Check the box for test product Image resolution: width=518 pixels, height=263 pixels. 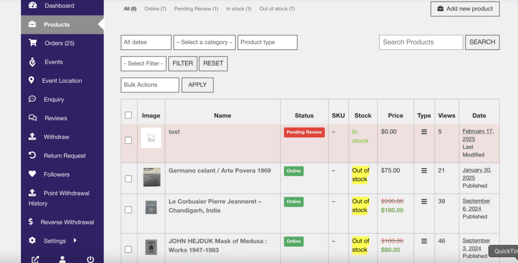click(128, 140)
